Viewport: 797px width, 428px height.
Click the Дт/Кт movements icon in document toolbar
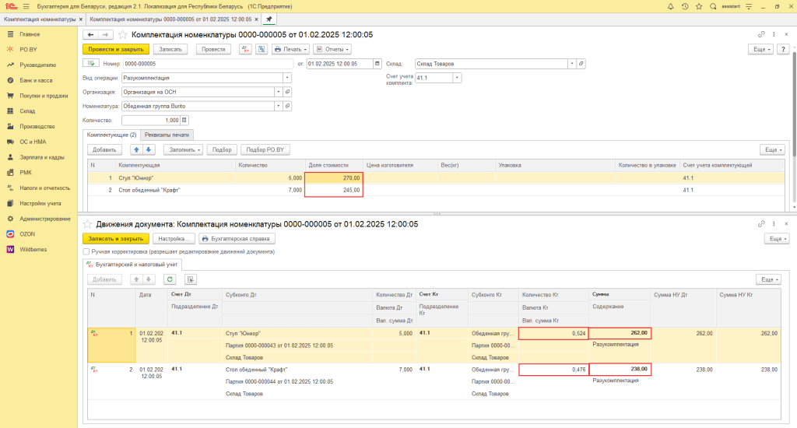(x=245, y=49)
